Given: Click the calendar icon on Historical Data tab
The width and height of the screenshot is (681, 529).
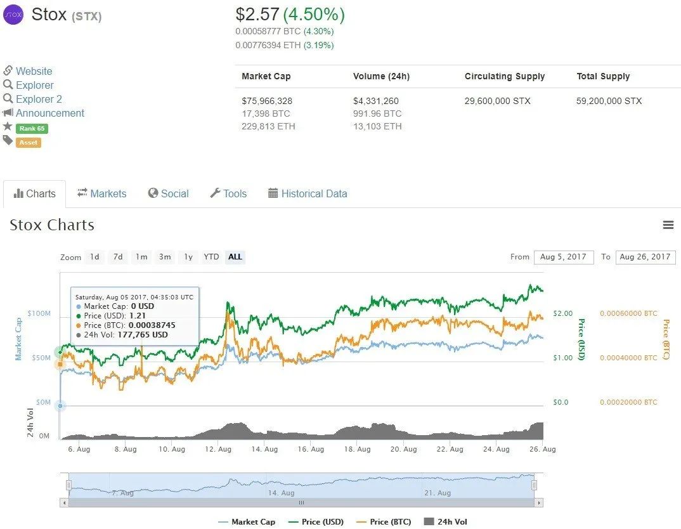Looking at the screenshot, I should (x=273, y=193).
